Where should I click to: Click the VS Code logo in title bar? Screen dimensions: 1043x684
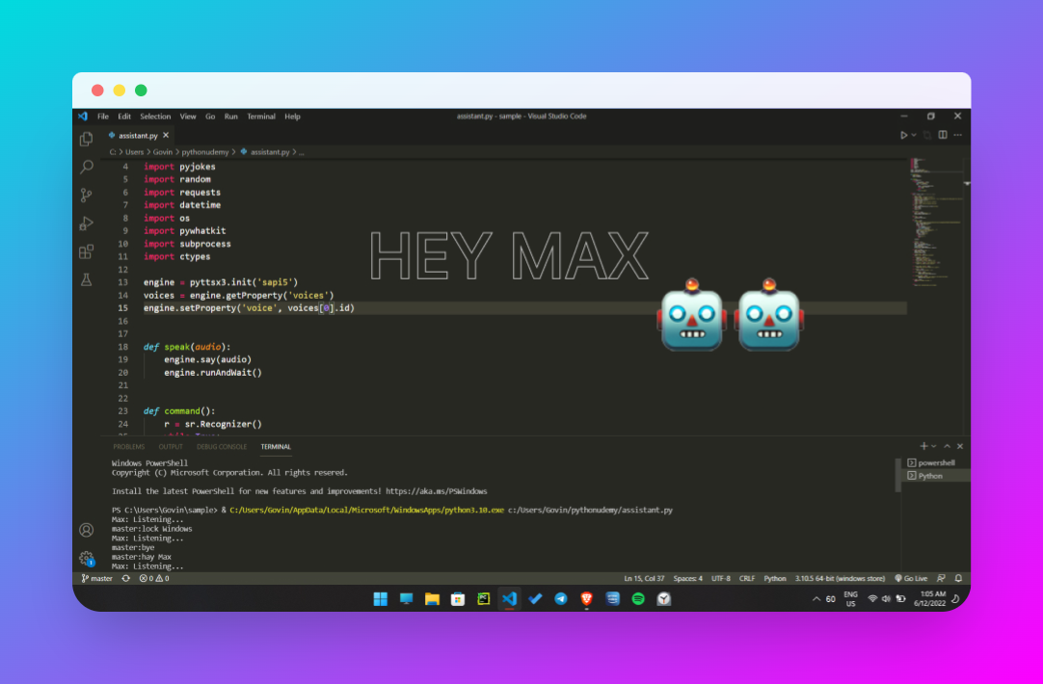tap(83, 117)
